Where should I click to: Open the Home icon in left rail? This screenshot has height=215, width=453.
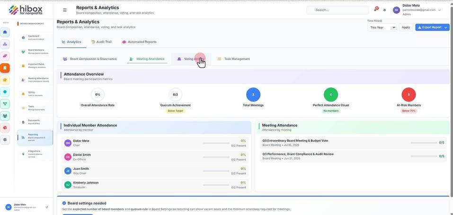point(5,32)
